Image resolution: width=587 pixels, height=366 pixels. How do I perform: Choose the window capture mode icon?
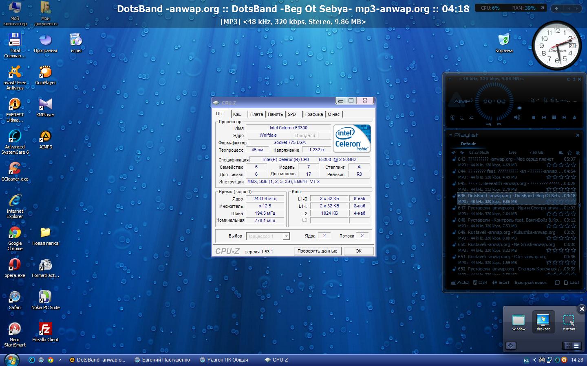point(519,322)
